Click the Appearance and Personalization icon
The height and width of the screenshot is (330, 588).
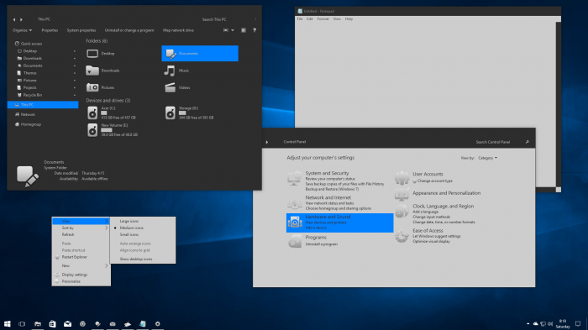pos(402,194)
